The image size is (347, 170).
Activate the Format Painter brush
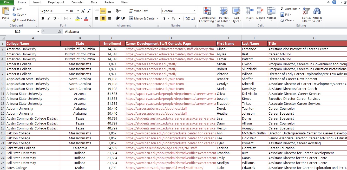point(24,20)
